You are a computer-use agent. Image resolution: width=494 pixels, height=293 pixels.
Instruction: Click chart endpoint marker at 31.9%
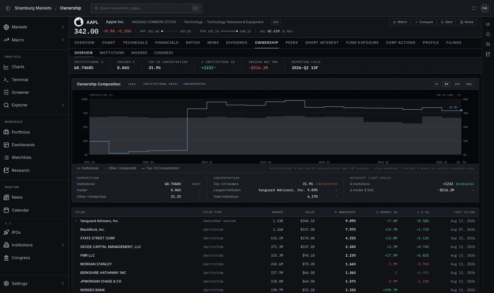coord(461,110)
